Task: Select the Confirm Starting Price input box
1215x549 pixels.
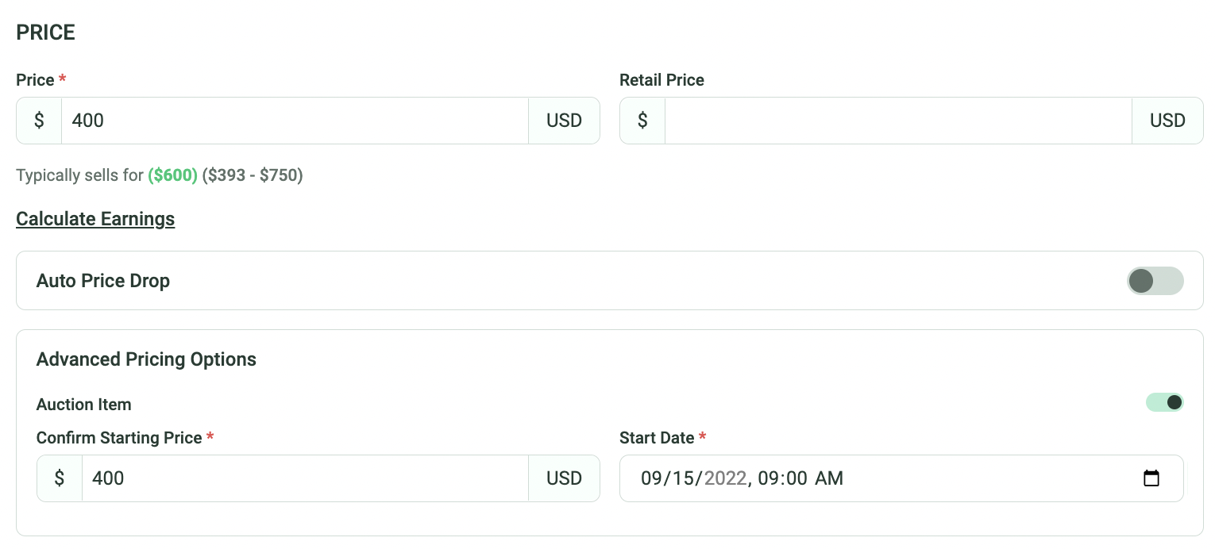Action: tap(304, 478)
